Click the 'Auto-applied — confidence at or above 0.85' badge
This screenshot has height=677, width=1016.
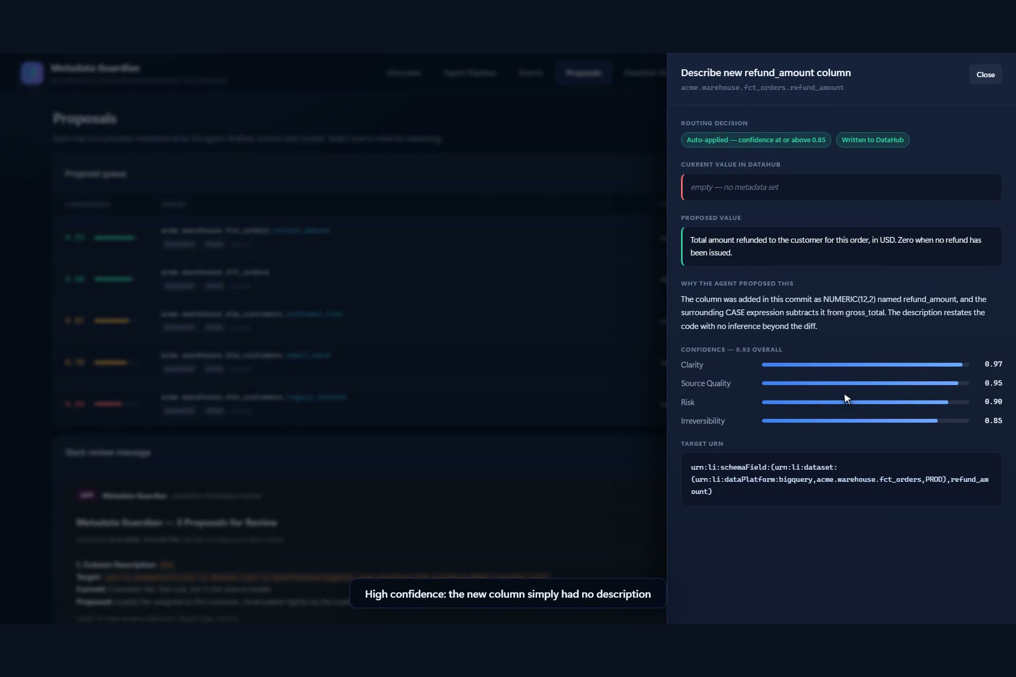point(756,140)
